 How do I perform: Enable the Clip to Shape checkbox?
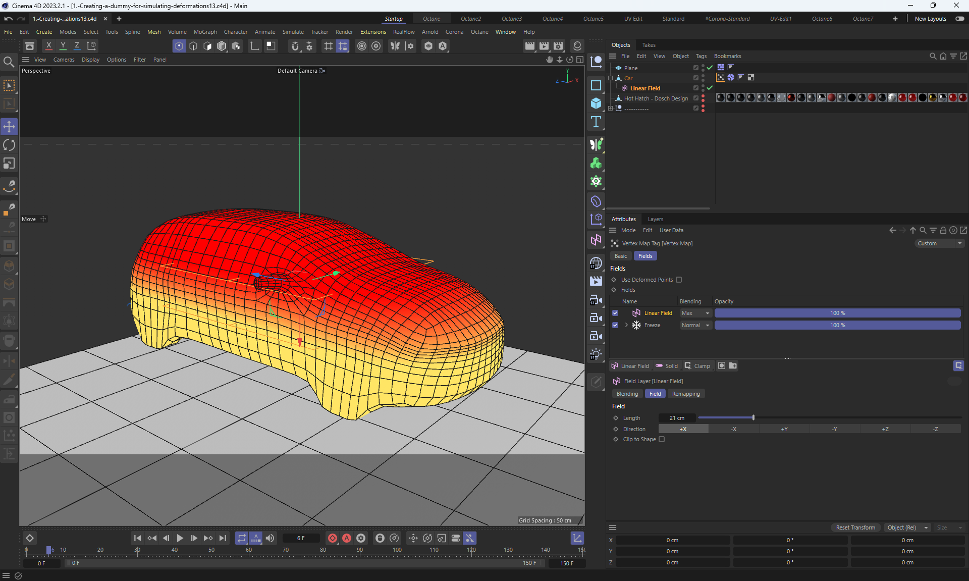662,439
